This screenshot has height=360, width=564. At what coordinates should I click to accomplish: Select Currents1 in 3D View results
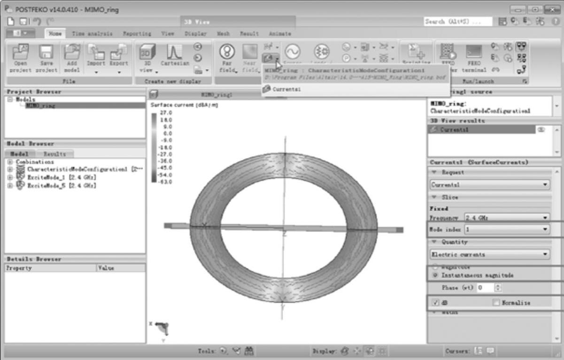(481, 129)
